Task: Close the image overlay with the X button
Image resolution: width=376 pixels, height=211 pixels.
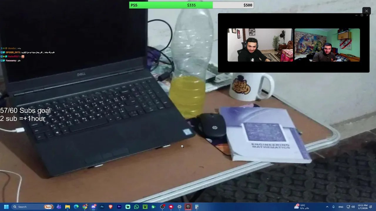Action: pos(366,11)
